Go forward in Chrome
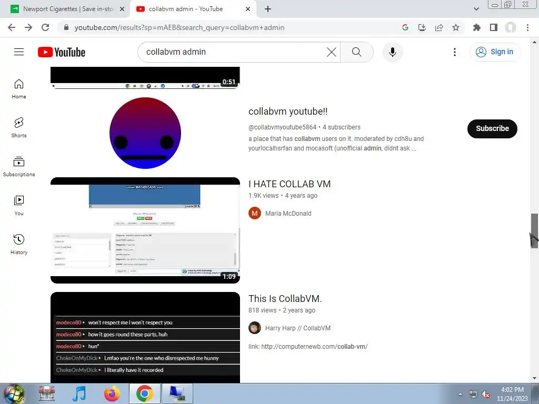Image resolution: width=539 pixels, height=404 pixels. pos(28,27)
